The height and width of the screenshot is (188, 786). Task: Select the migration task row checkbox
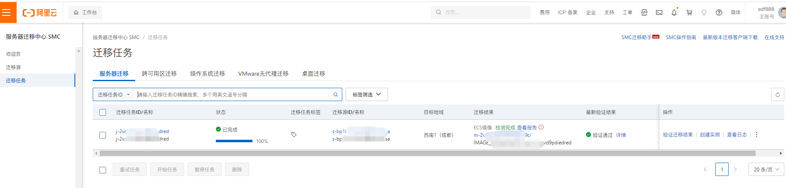click(103, 135)
